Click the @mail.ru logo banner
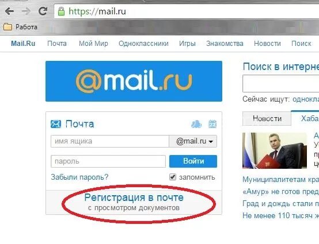Viewport: 319px width, 244px height. (134, 81)
